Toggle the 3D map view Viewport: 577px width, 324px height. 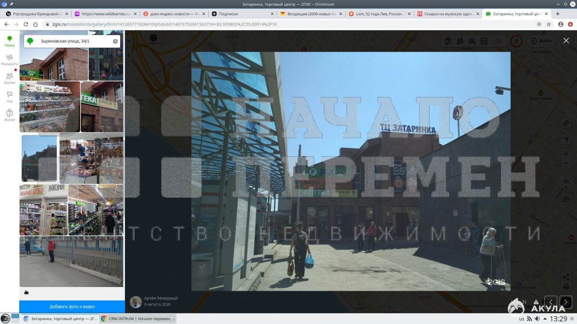(566, 181)
